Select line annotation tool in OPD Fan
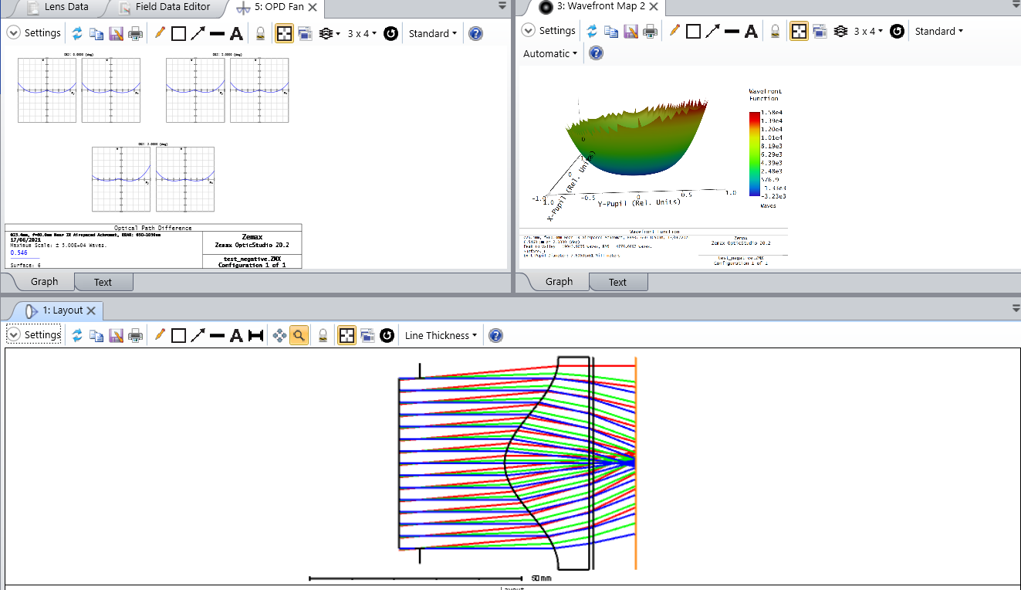The height and width of the screenshot is (590, 1021). click(x=217, y=33)
